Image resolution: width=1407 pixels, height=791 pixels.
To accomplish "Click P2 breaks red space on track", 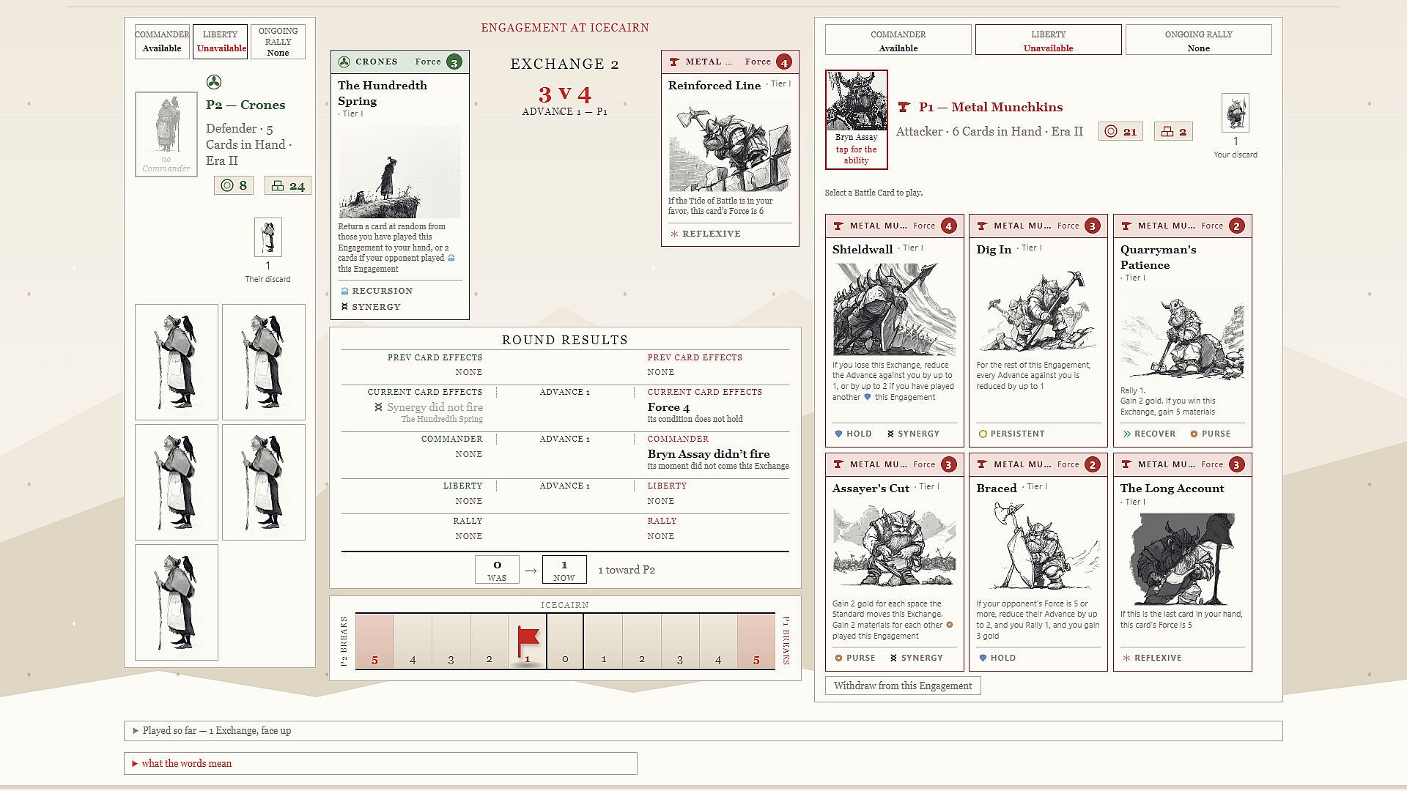I will tap(374, 641).
